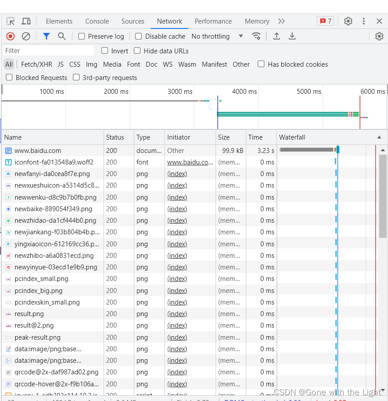388x401 pixels.
Task: Sort by the Time column header
Action: point(261,137)
